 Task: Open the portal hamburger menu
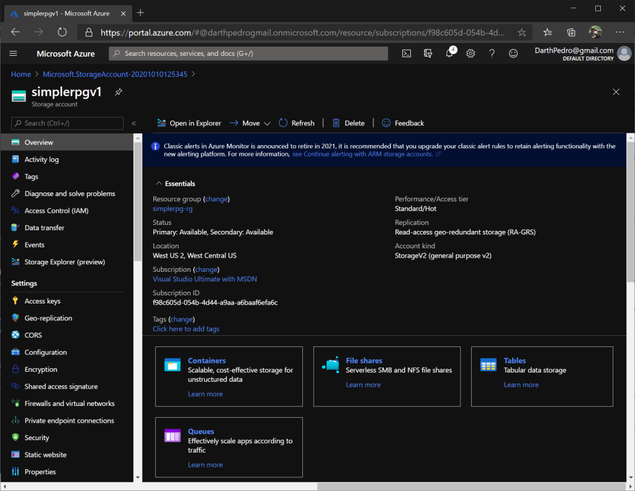(14, 53)
